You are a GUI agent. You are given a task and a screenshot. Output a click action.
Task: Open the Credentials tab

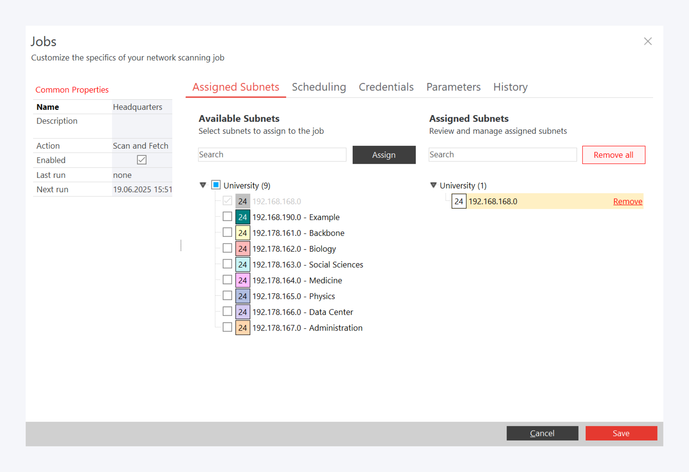click(386, 87)
